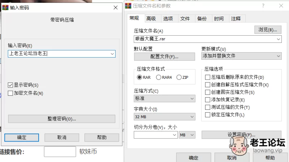Enable 锁定压缩文件(L) option

207,115
